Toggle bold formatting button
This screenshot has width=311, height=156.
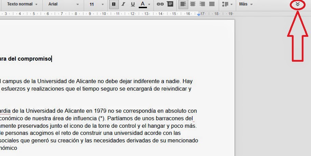click(114, 4)
